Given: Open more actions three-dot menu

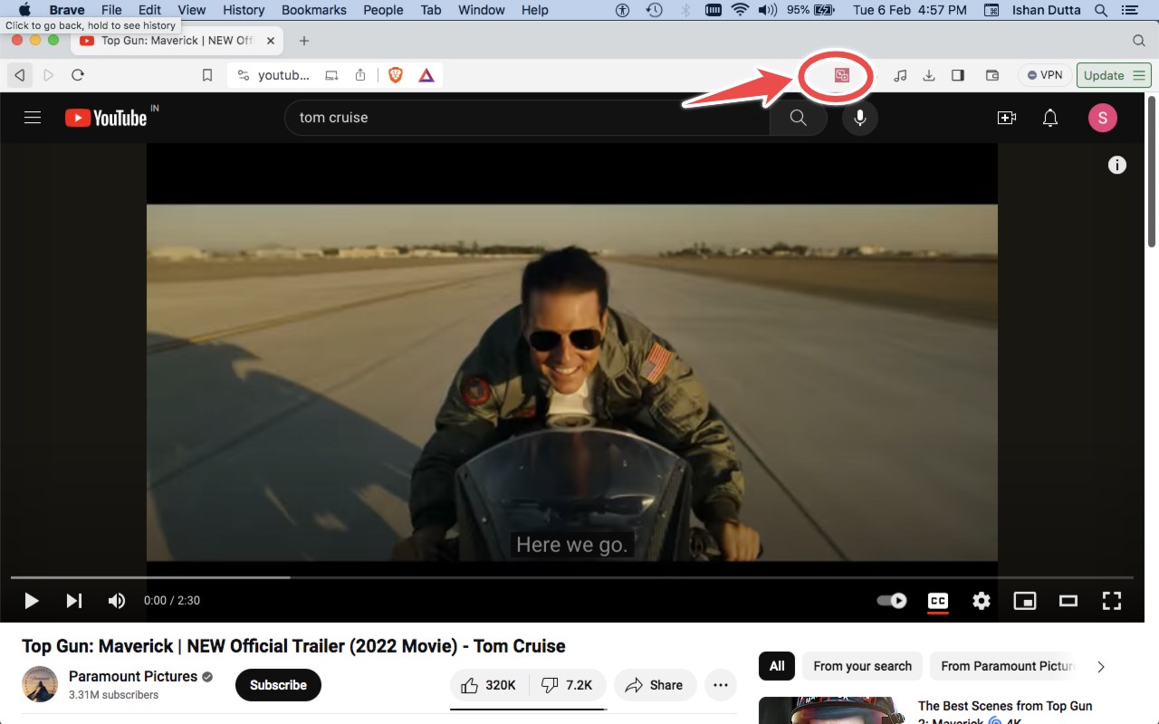Looking at the screenshot, I should click(721, 685).
